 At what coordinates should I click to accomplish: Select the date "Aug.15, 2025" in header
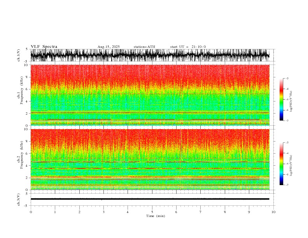[x=108, y=47]
